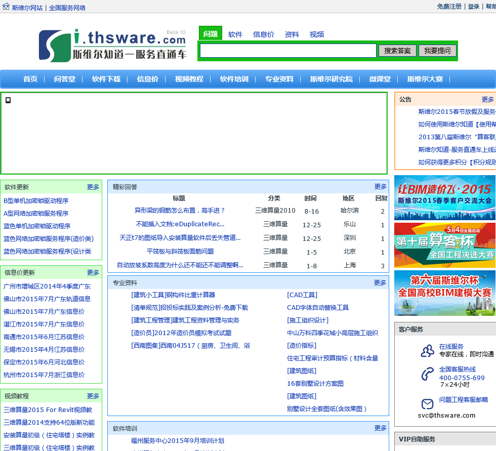496x451 pixels.
Task: Click the envelope mail icon
Action: pyautogui.click(x=427, y=404)
